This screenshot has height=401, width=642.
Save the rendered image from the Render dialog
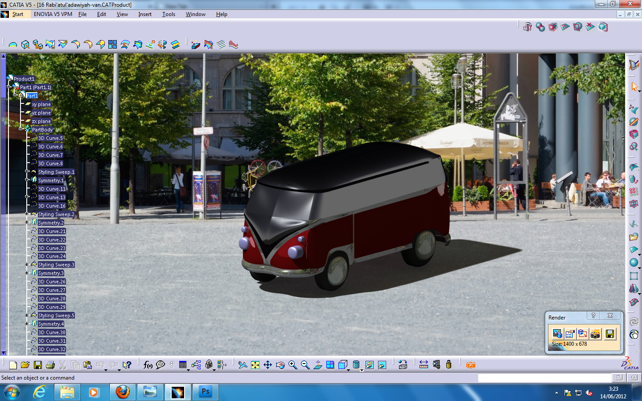610,333
